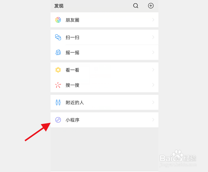The width and height of the screenshot is (208, 172).
Task: Tap the colorful Moments (朋友圈) icon
Action: [x=58, y=20]
